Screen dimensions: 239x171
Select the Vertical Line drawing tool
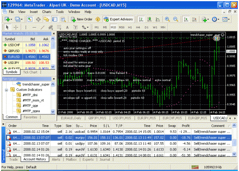pyautogui.click(x=26, y=27)
